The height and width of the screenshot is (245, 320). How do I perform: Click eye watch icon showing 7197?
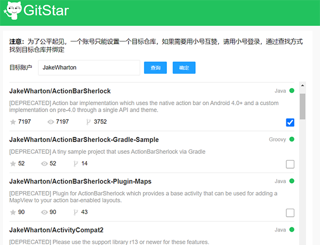51,122
